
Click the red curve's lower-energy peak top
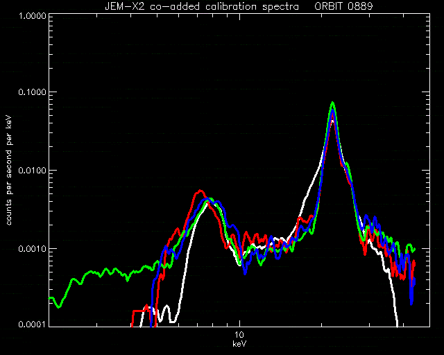point(200,191)
